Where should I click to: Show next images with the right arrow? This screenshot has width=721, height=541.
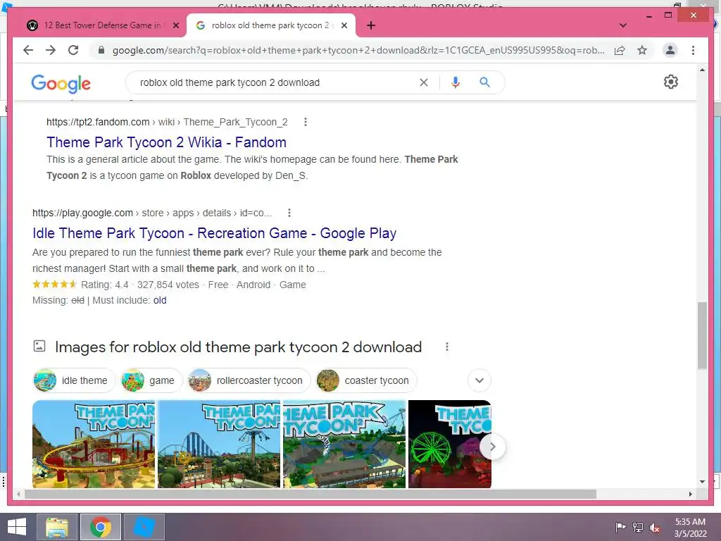(492, 447)
